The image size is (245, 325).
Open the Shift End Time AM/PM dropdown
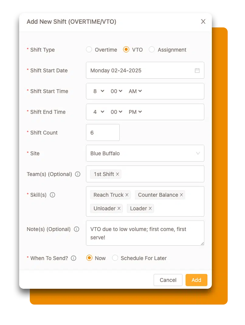(x=135, y=112)
